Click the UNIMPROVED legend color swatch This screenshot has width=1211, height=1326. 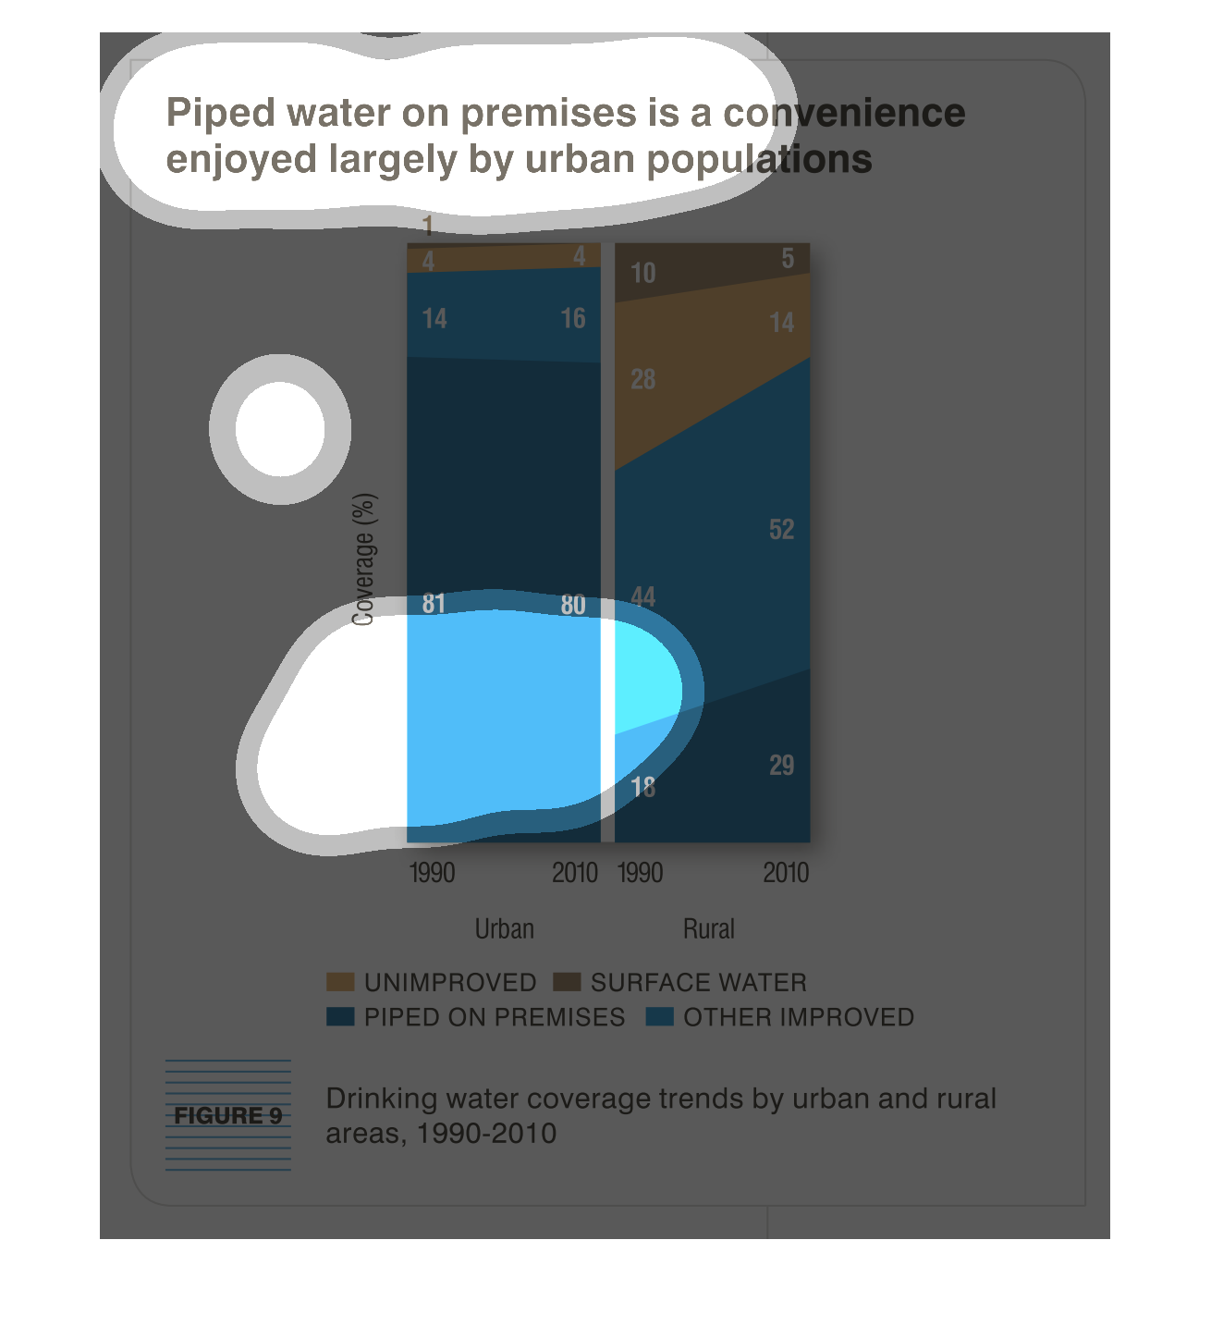point(340,982)
